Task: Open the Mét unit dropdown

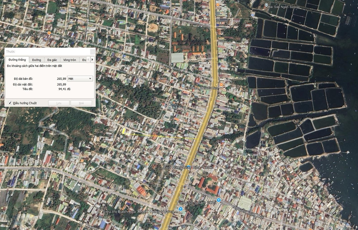Action: (x=80, y=78)
